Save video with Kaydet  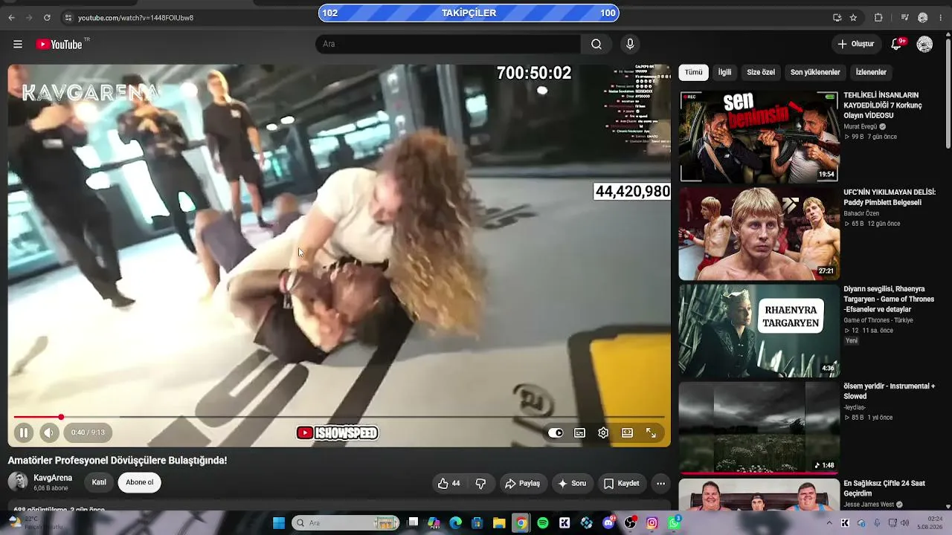[x=621, y=483]
